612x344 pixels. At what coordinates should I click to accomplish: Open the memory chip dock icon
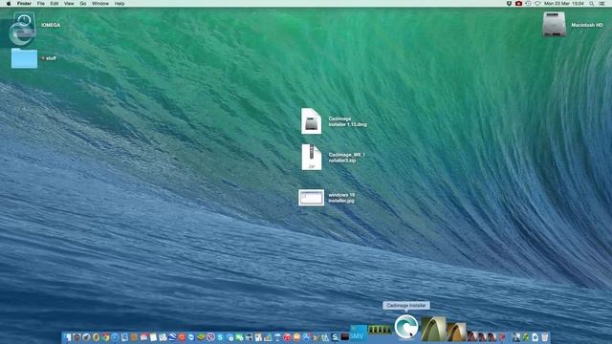point(380,331)
